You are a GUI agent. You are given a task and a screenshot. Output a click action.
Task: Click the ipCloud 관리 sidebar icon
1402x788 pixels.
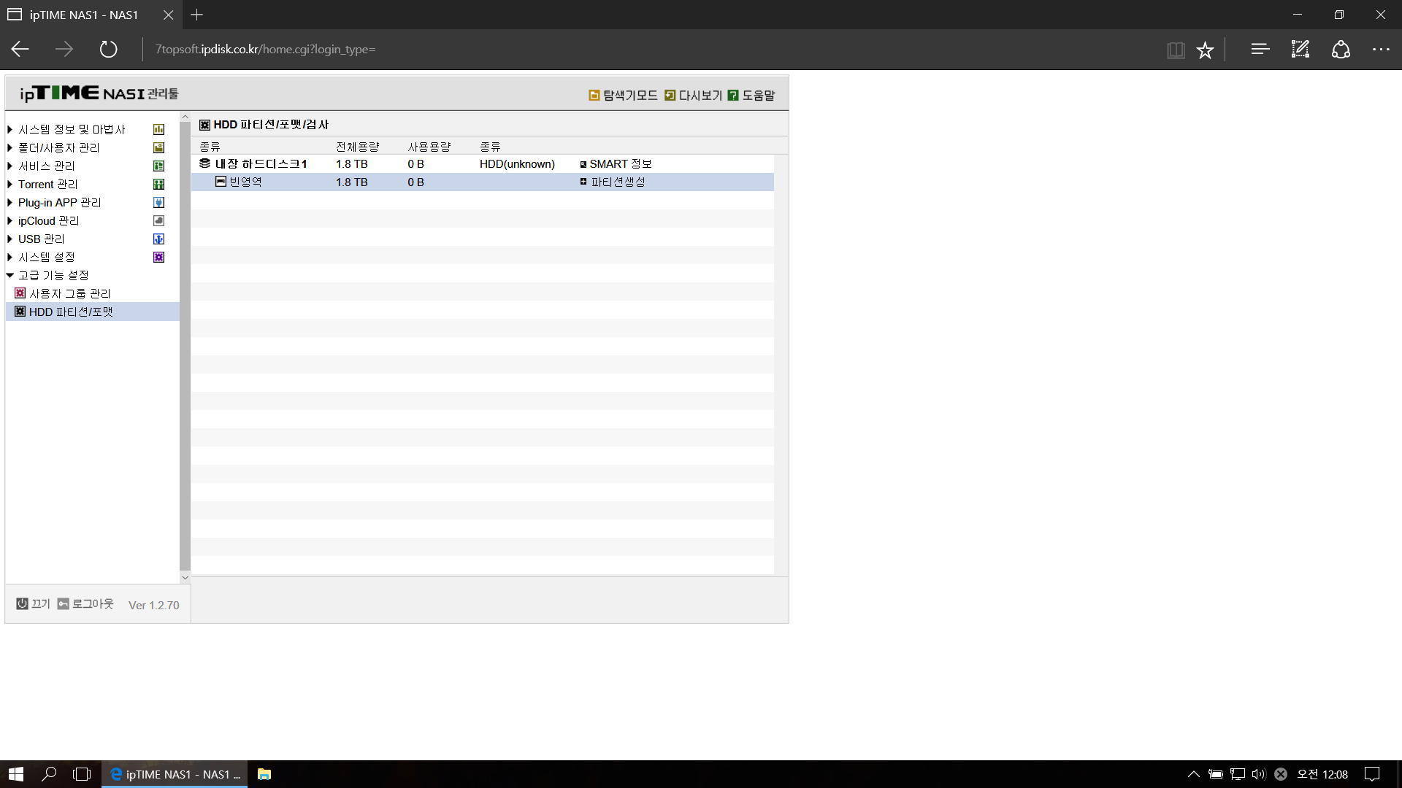point(158,221)
